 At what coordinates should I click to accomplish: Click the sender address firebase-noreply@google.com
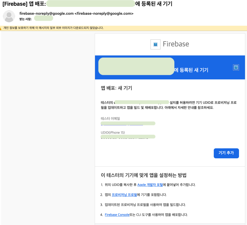coord(76,13)
